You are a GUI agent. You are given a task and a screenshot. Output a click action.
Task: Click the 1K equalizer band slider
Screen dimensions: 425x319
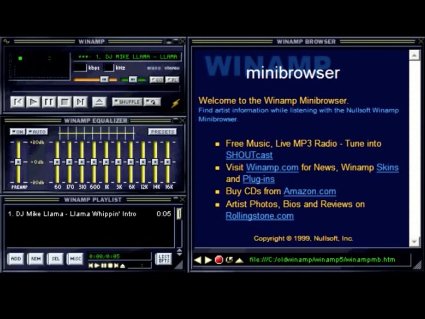106,162
